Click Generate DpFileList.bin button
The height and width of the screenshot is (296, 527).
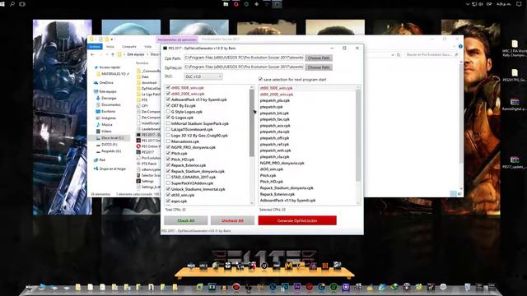point(297,220)
